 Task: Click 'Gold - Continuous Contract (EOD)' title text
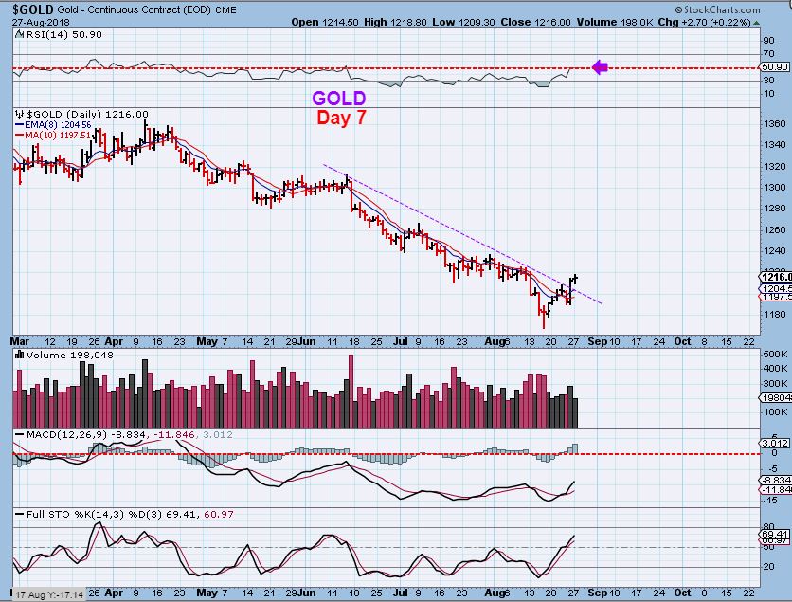[134, 9]
